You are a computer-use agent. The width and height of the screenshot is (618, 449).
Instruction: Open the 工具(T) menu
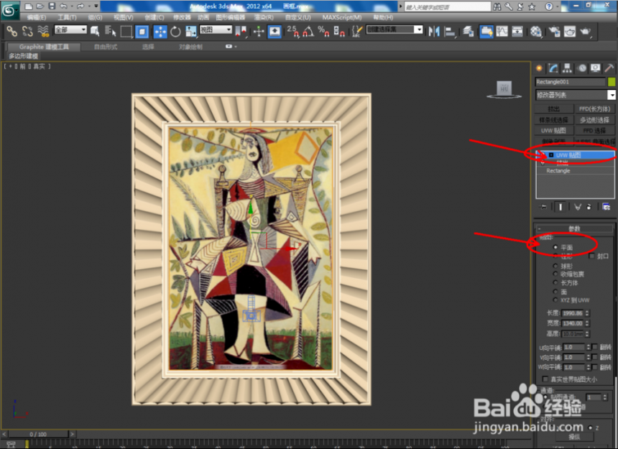pyautogui.click(x=68, y=17)
